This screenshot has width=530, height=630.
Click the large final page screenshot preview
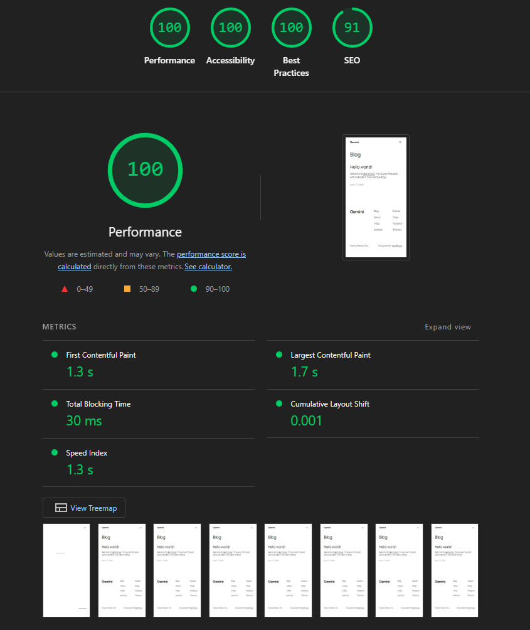click(376, 197)
